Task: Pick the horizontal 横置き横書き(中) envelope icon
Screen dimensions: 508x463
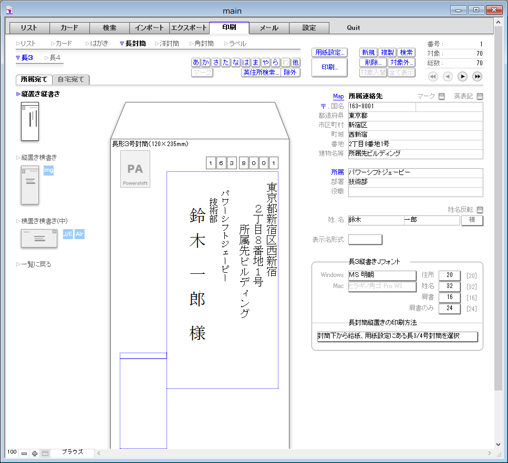Action: pyautogui.click(x=39, y=238)
